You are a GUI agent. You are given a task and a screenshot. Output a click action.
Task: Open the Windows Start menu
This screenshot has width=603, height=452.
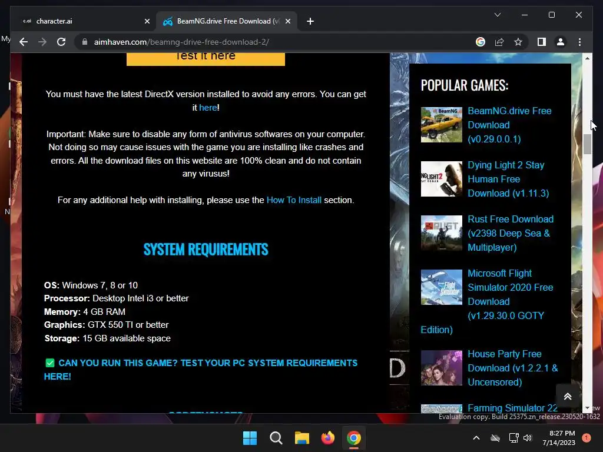250,438
